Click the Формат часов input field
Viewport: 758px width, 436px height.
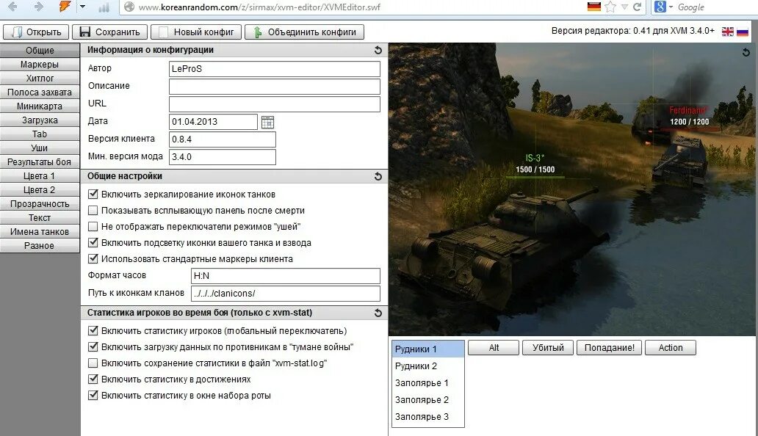click(x=286, y=276)
